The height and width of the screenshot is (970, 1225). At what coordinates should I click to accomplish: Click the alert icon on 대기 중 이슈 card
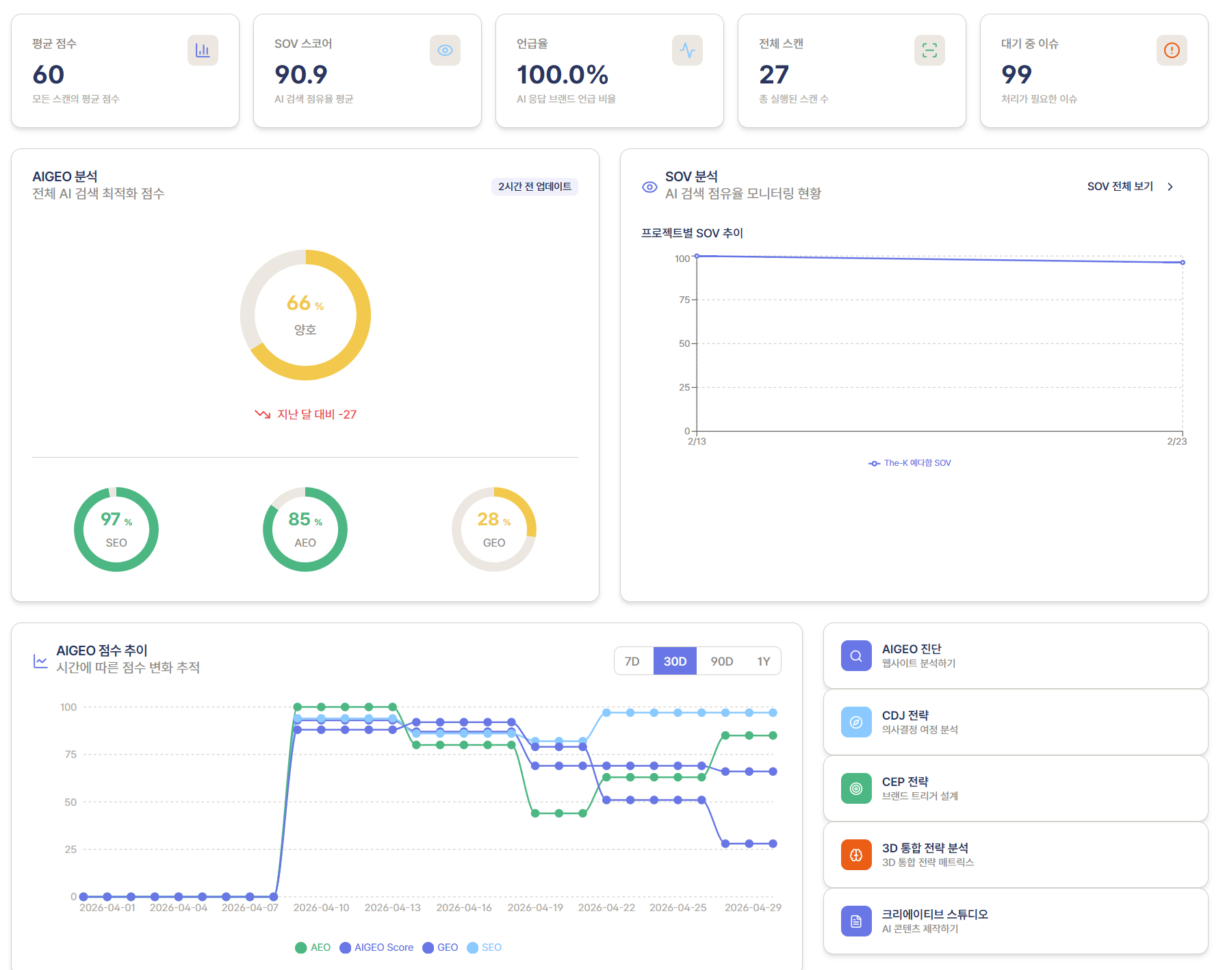coord(1172,50)
